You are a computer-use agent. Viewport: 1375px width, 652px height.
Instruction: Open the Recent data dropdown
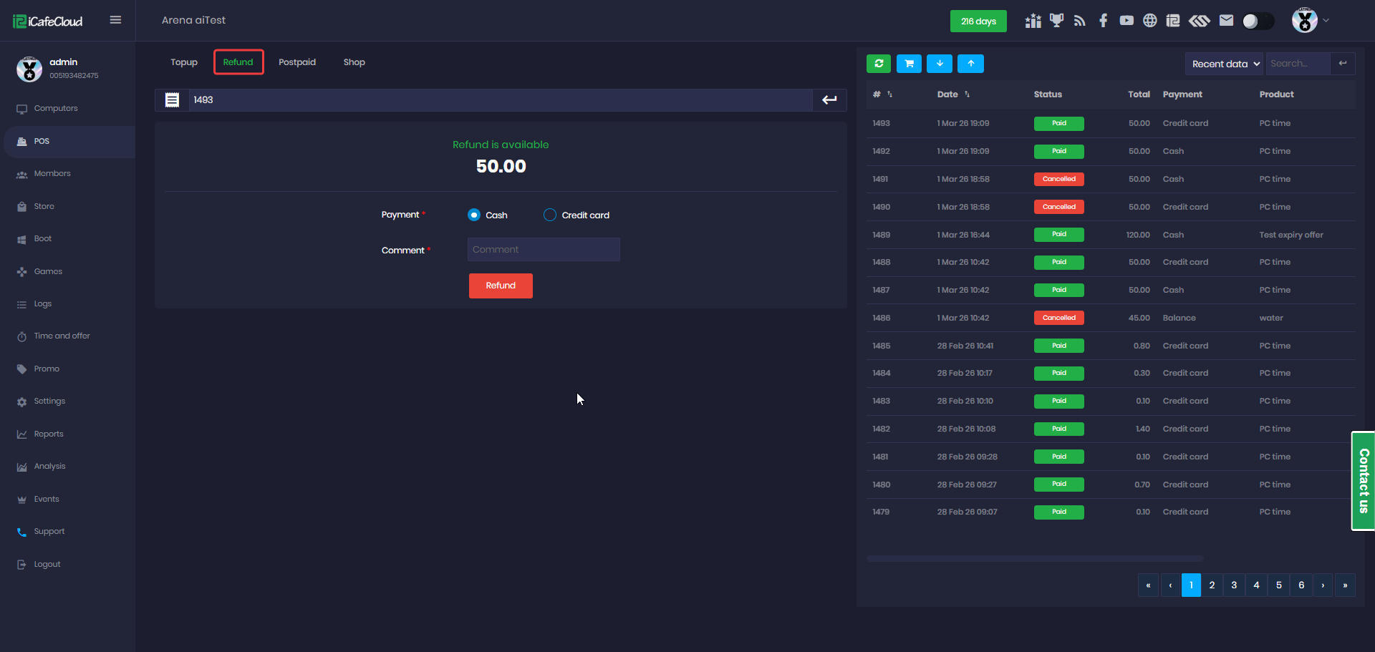click(1224, 64)
